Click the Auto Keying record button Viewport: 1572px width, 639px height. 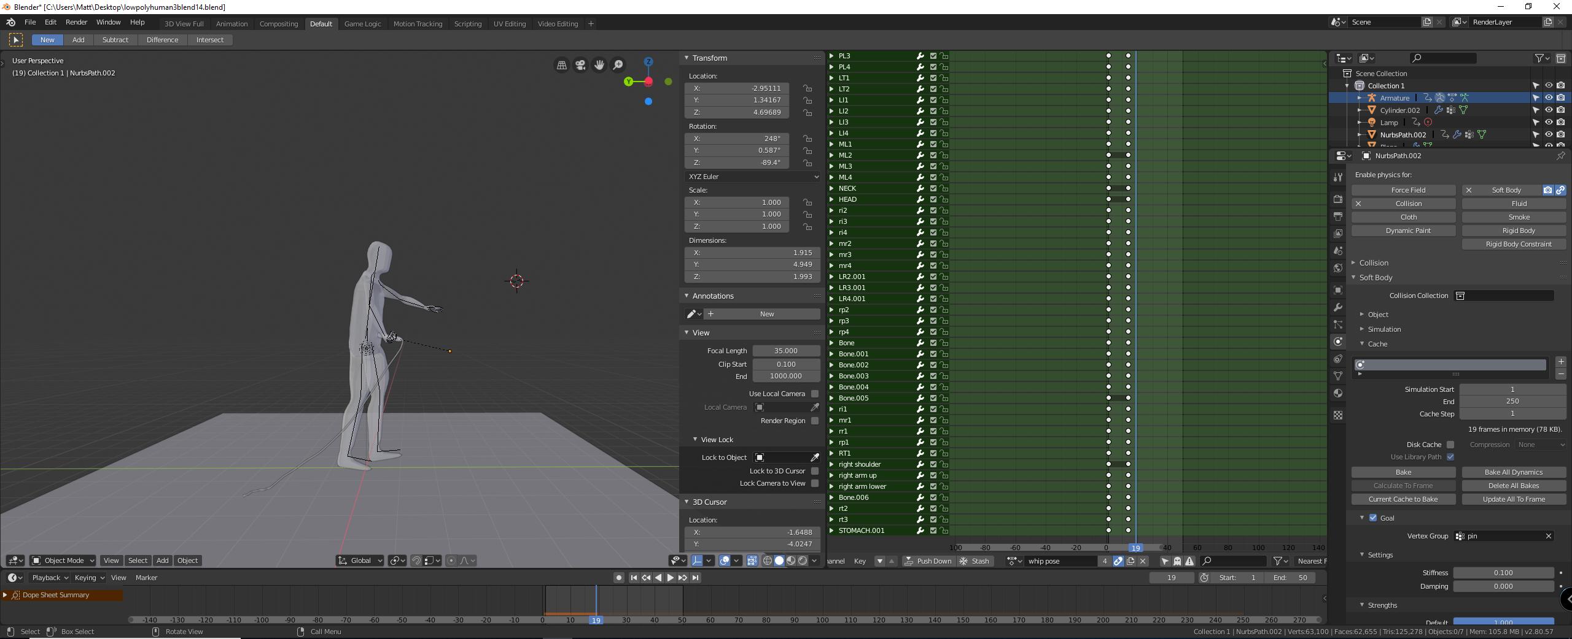618,578
